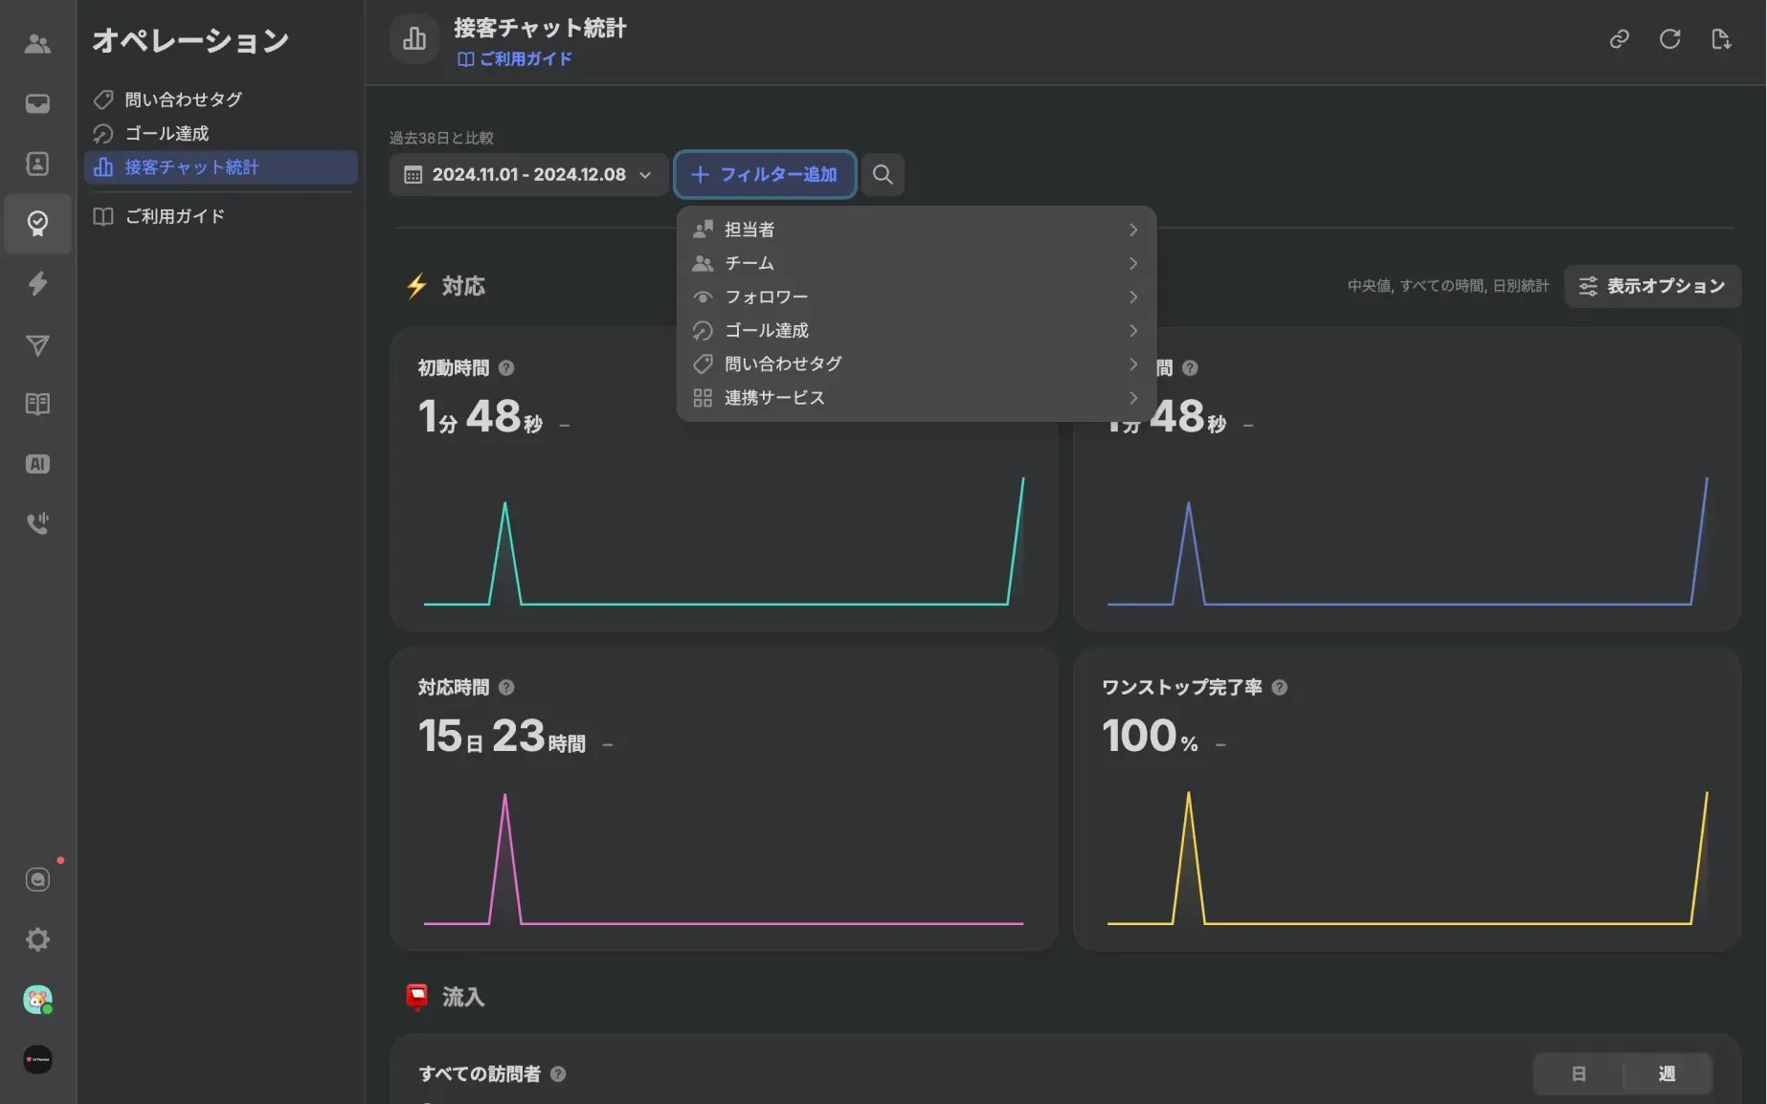Open the settings gear in left sidebar

click(x=37, y=939)
